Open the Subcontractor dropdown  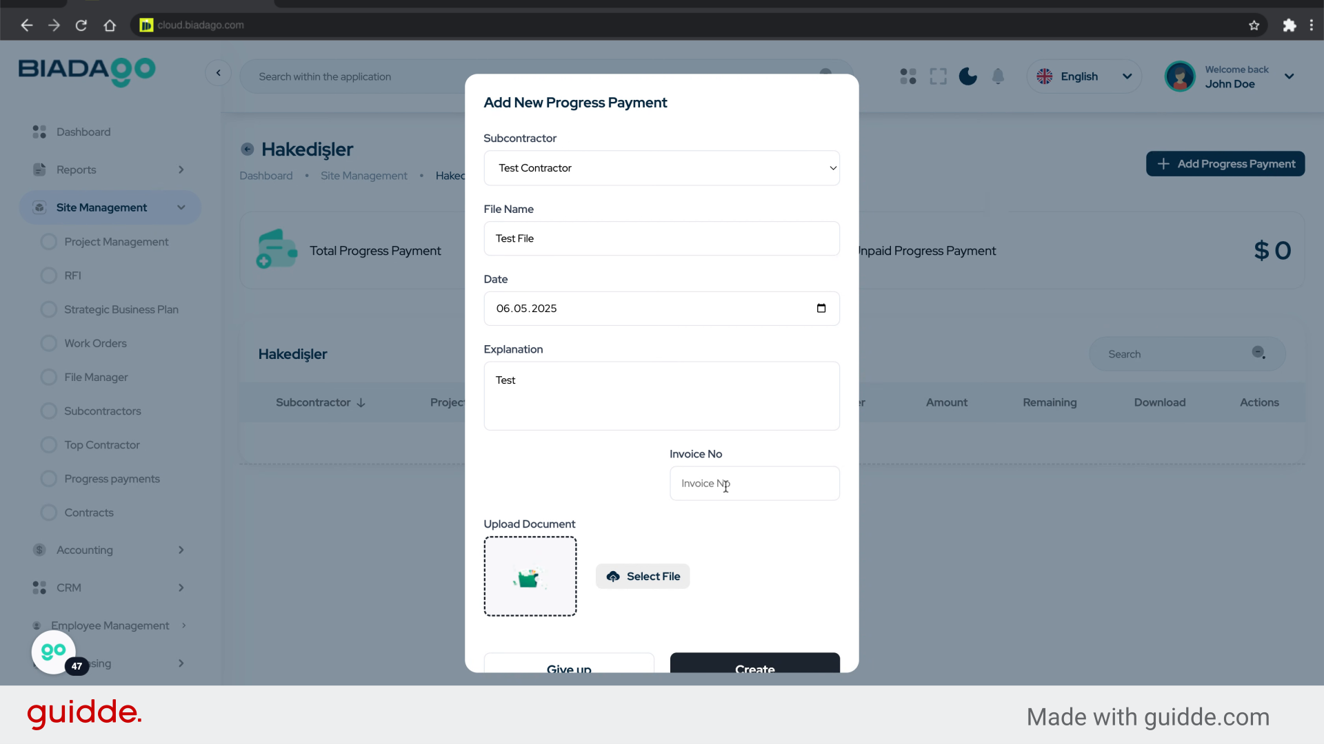point(661,168)
